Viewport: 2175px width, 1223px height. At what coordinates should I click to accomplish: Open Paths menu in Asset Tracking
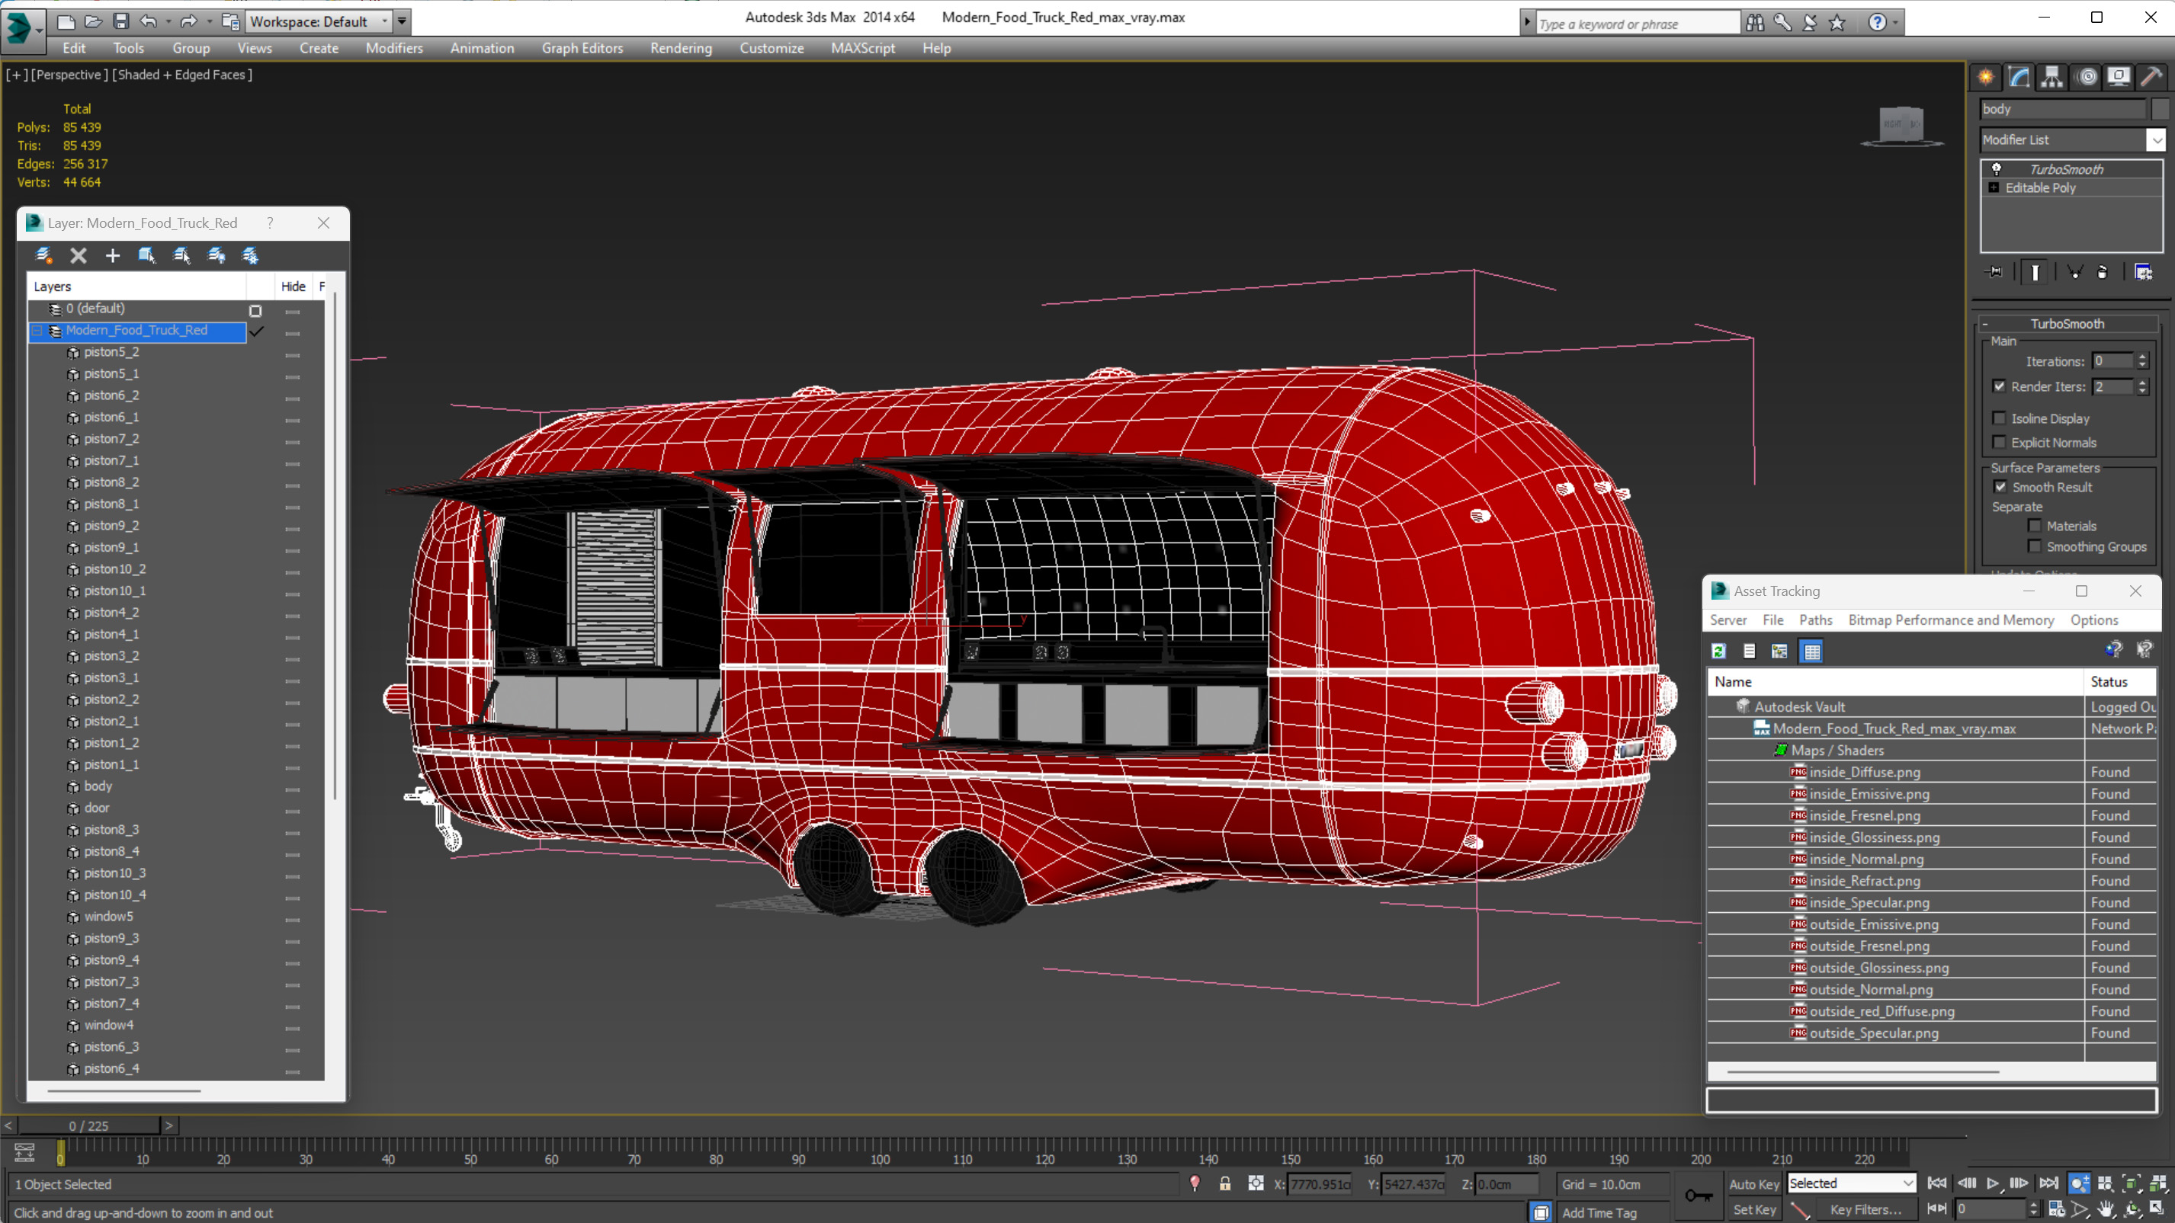tap(1815, 620)
